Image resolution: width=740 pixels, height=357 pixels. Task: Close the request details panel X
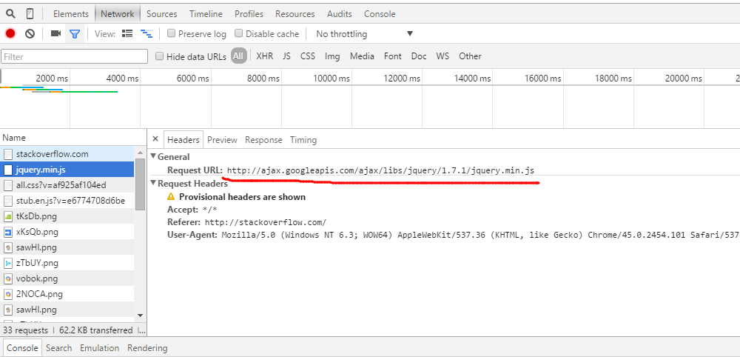155,139
